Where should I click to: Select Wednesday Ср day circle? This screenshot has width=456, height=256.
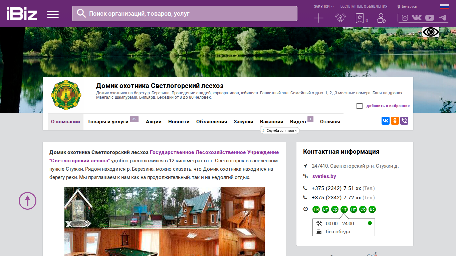[335, 209]
